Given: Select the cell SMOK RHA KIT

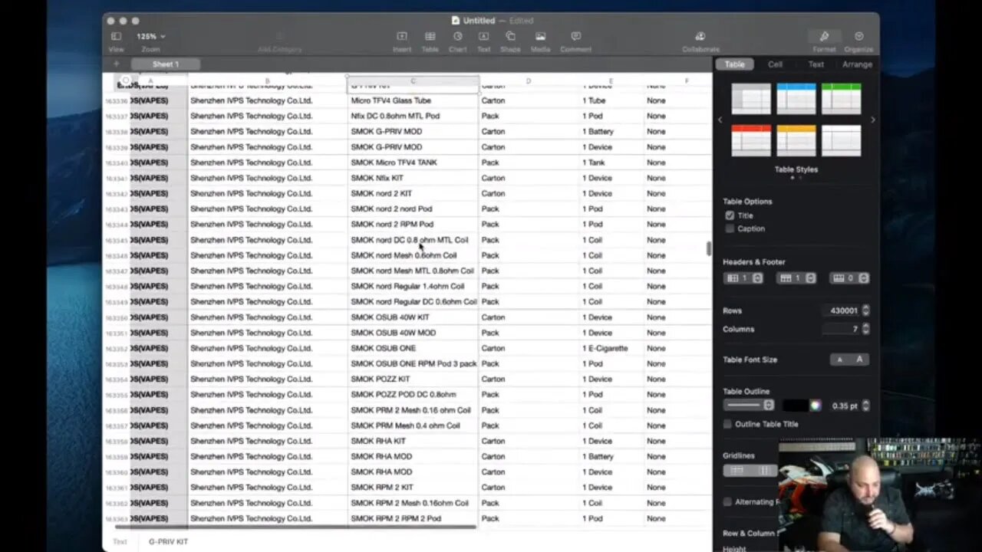Looking at the screenshot, I should pos(413,441).
